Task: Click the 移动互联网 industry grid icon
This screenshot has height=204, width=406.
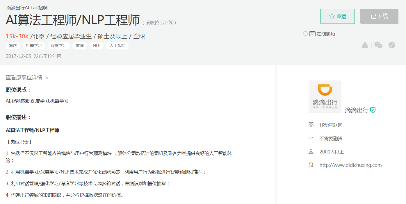Action: [x=311, y=125]
